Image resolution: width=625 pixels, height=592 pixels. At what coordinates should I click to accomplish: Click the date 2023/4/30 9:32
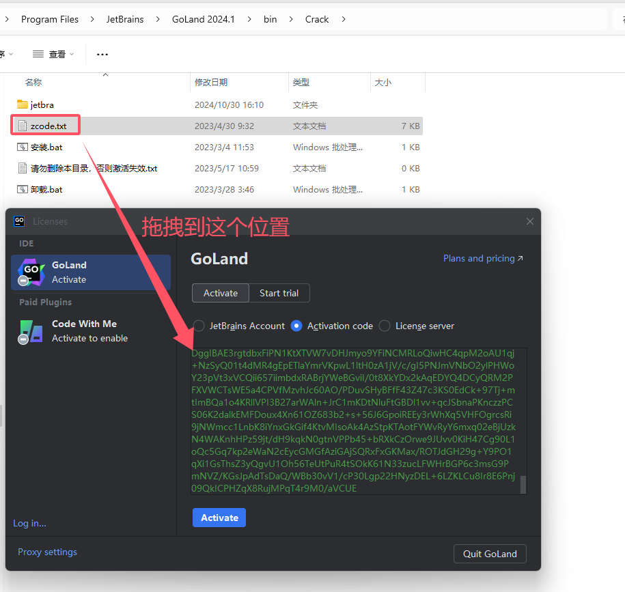coord(225,126)
